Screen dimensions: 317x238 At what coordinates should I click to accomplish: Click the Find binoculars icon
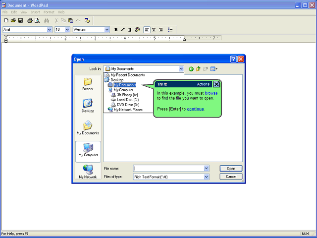pyautogui.click(x=47, y=20)
